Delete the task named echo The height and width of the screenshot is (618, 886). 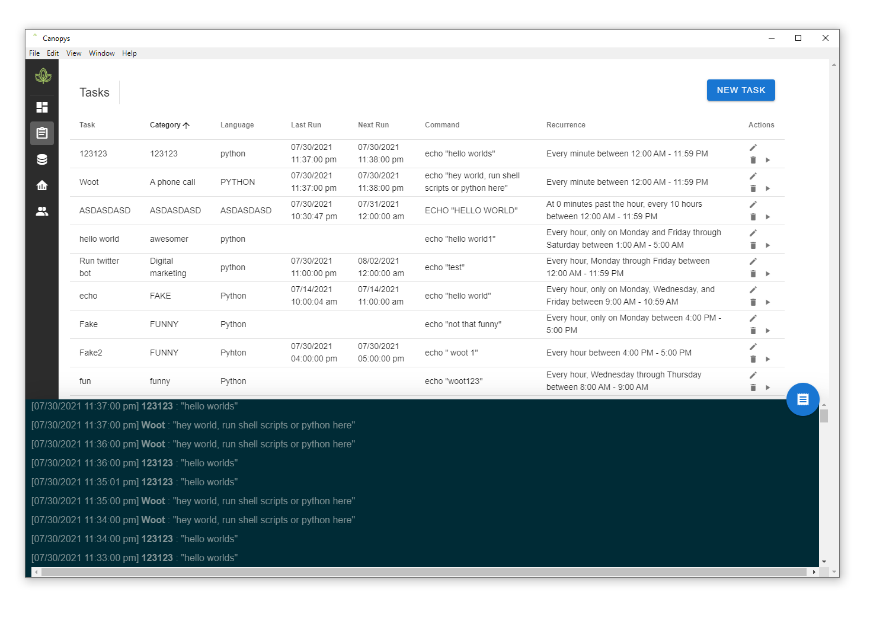click(753, 302)
